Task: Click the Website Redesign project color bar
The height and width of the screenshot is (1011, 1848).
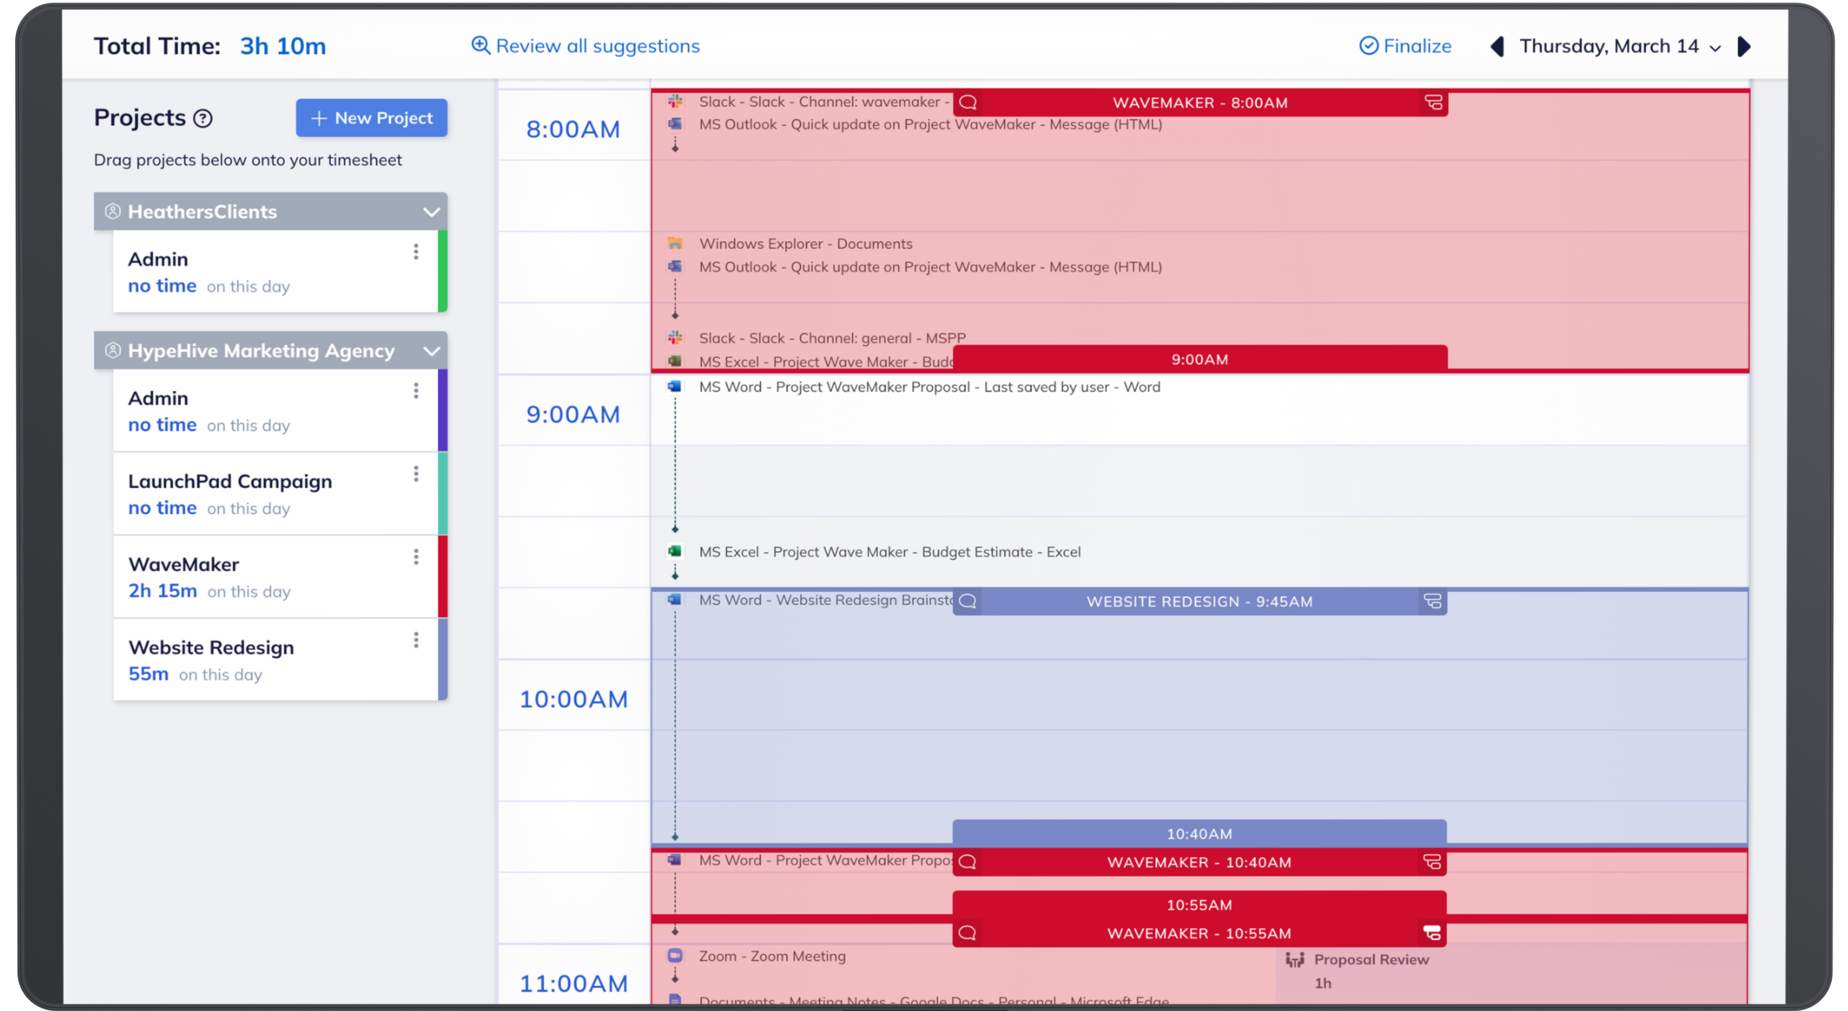Action: coord(442,660)
